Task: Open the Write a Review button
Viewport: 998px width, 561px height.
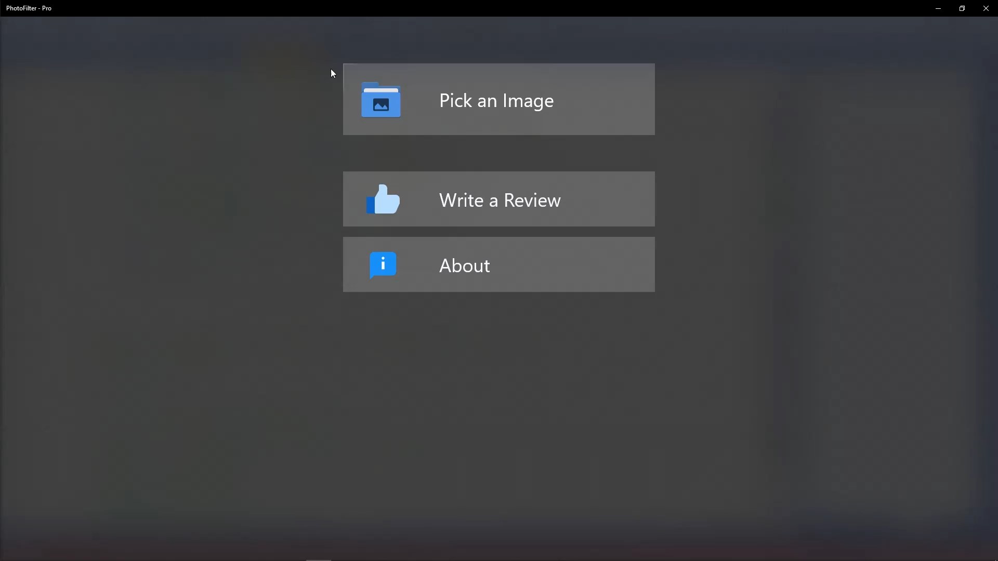Action: [498, 199]
